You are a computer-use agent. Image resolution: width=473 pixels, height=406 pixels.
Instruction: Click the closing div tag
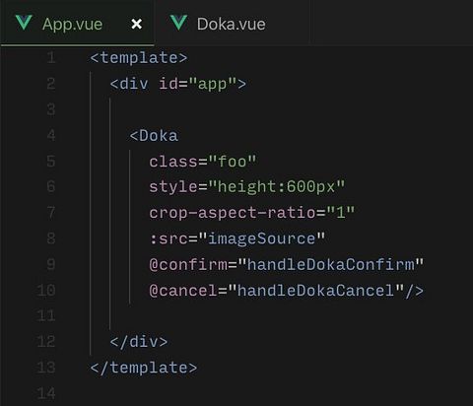coord(139,342)
